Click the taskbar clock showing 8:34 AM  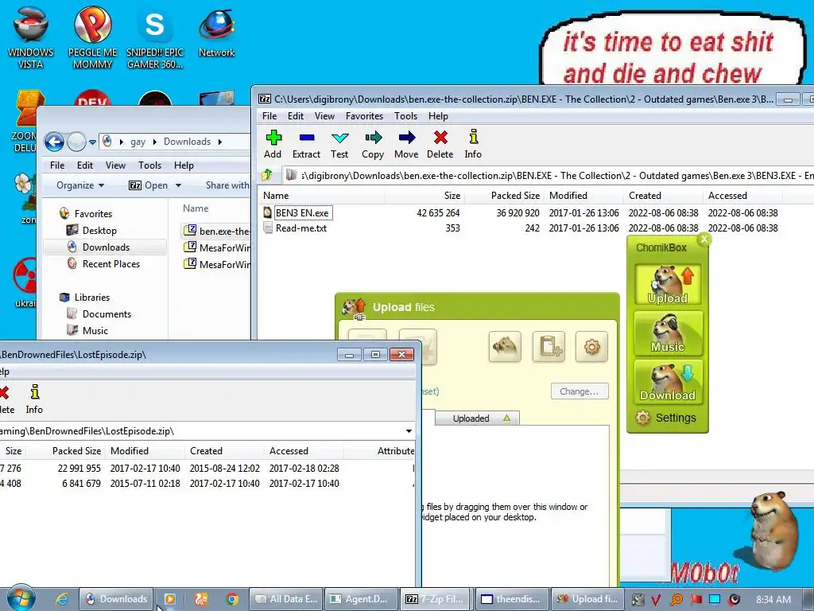[773, 600]
